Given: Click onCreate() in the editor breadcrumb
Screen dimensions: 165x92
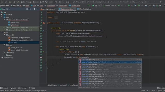Looking at the screenshot, I should click(63, 85).
